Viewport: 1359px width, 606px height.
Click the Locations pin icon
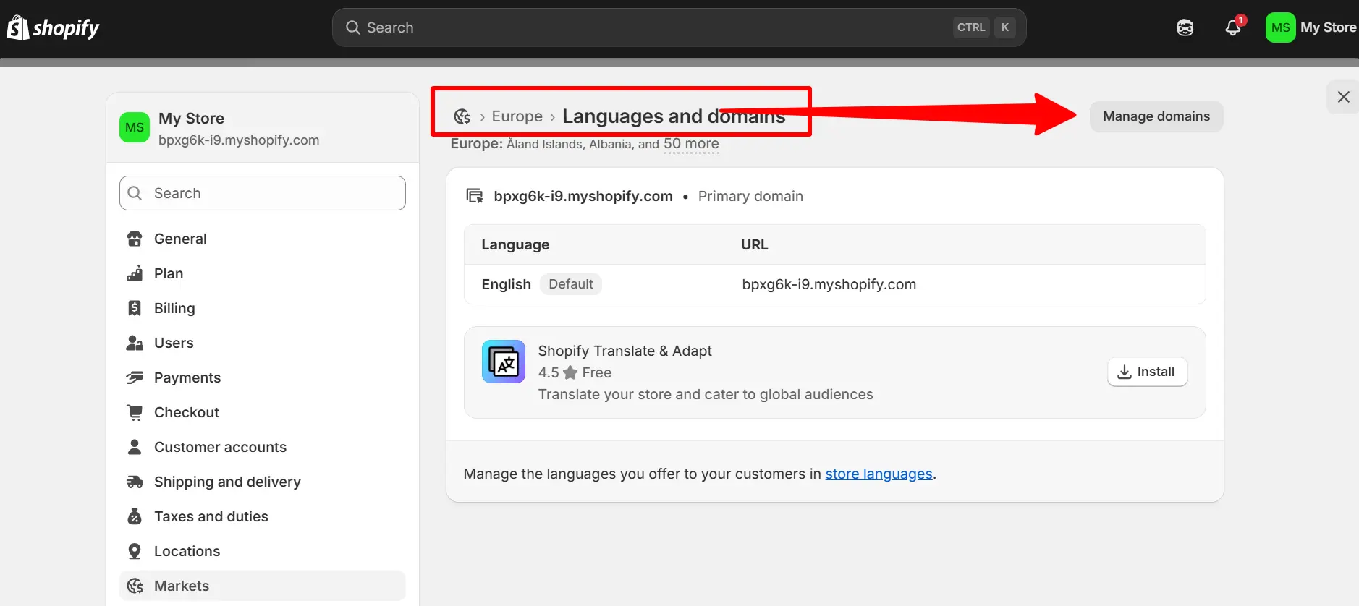tap(135, 551)
